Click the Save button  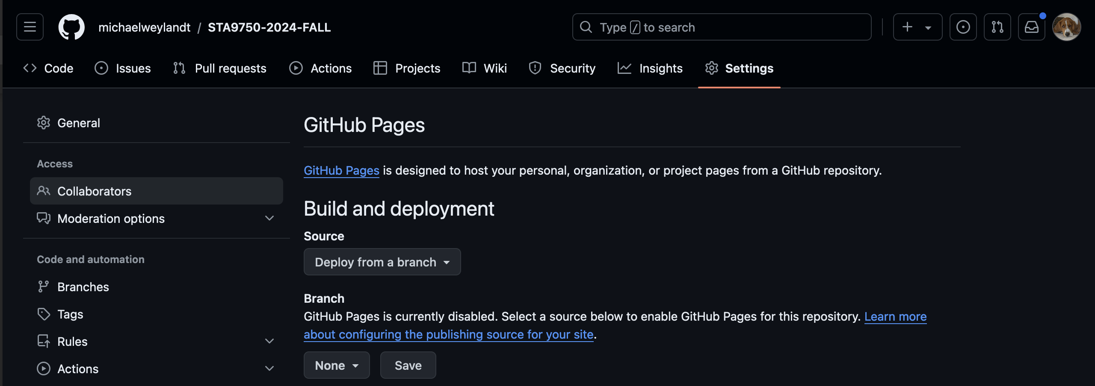pos(408,365)
